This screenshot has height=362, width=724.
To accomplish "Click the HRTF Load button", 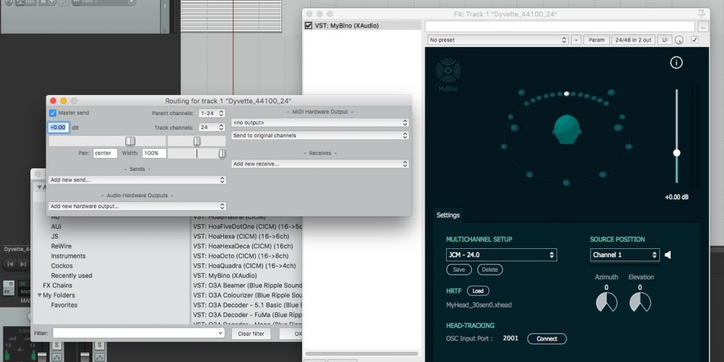I will [x=478, y=292].
